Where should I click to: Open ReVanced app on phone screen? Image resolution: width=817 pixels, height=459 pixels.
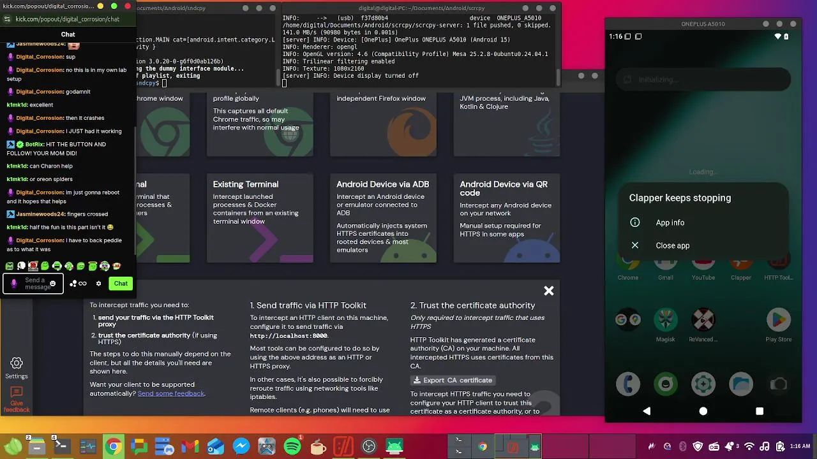[703, 324]
